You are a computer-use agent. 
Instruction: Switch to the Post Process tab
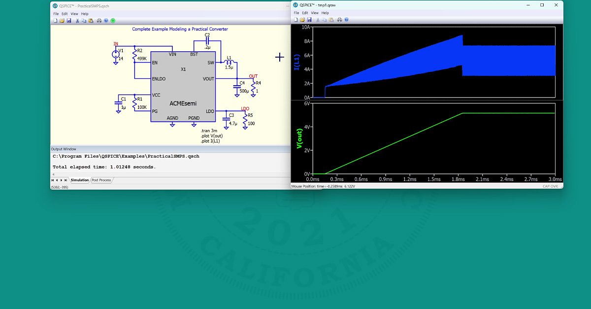(101, 180)
